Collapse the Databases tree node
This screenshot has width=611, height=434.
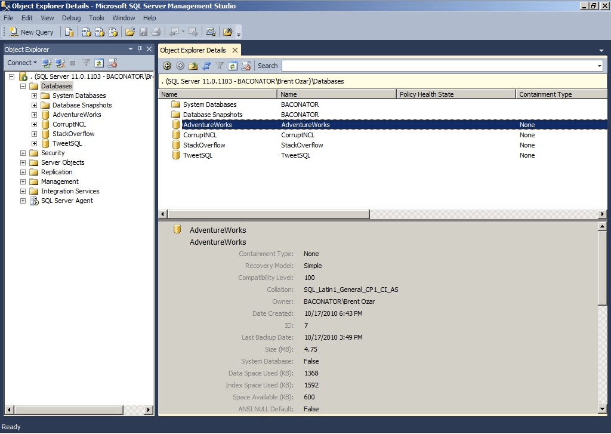[x=21, y=86]
